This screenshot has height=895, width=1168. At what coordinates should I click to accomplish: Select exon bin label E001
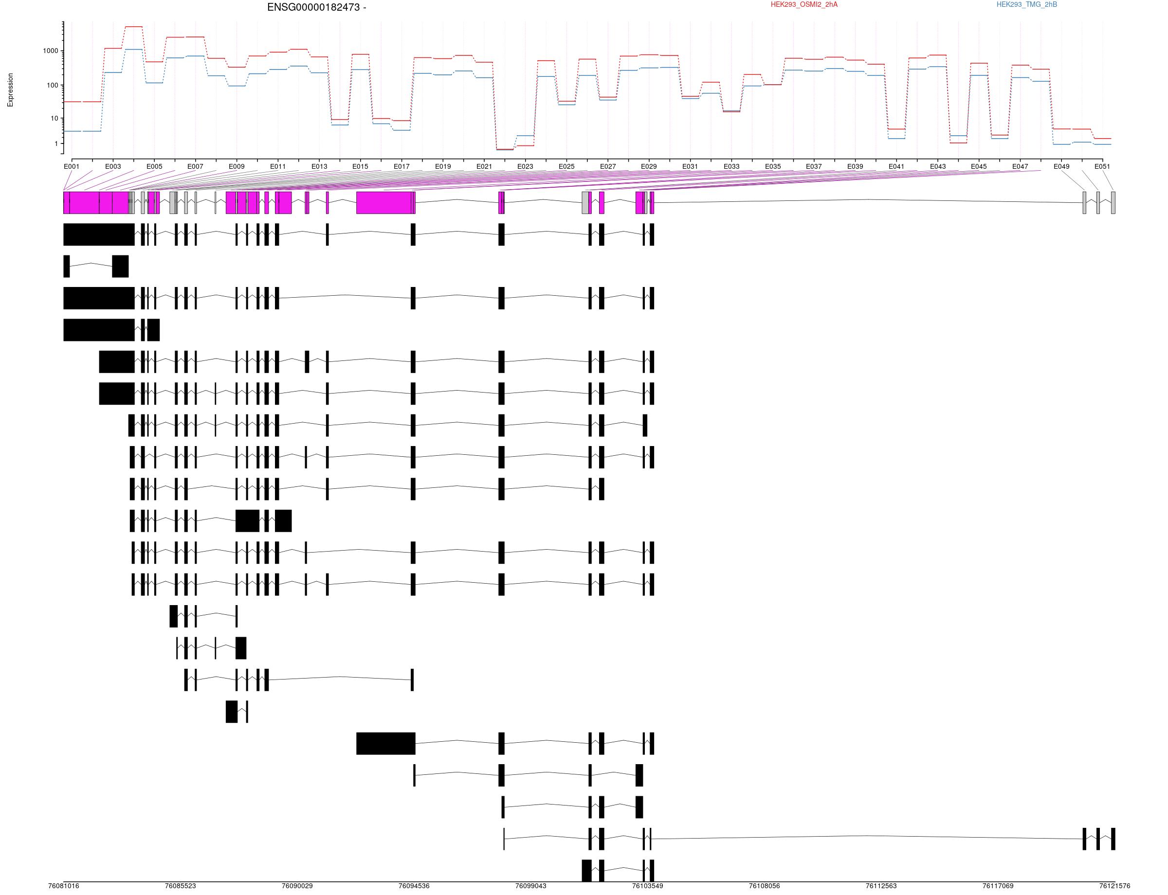click(x=72, y=166)
